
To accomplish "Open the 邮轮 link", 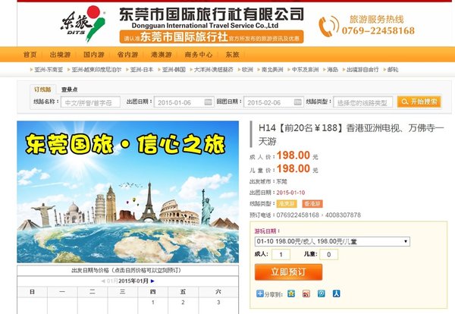I will tap(393, 70).
